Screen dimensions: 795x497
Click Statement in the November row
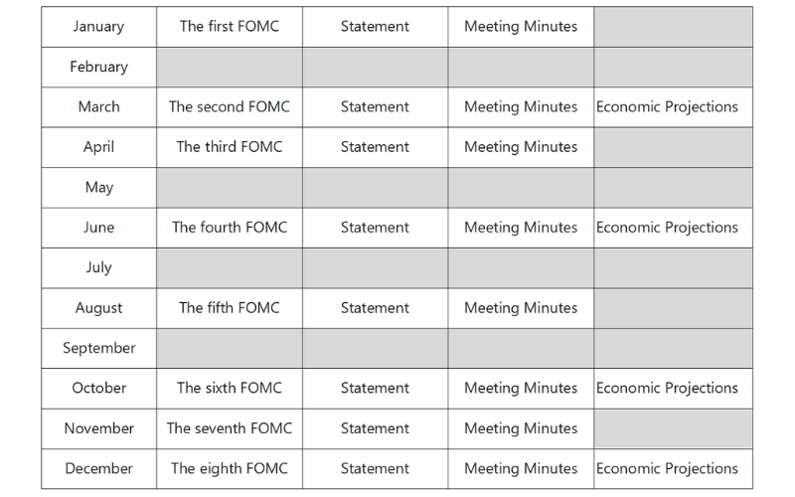(x=375, y=428)
